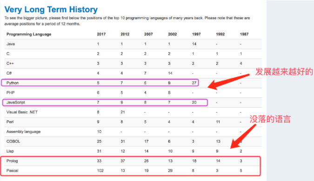Select the JavaScript row label
The height and width of the screenshot is (181, 314).
(16, 103)
